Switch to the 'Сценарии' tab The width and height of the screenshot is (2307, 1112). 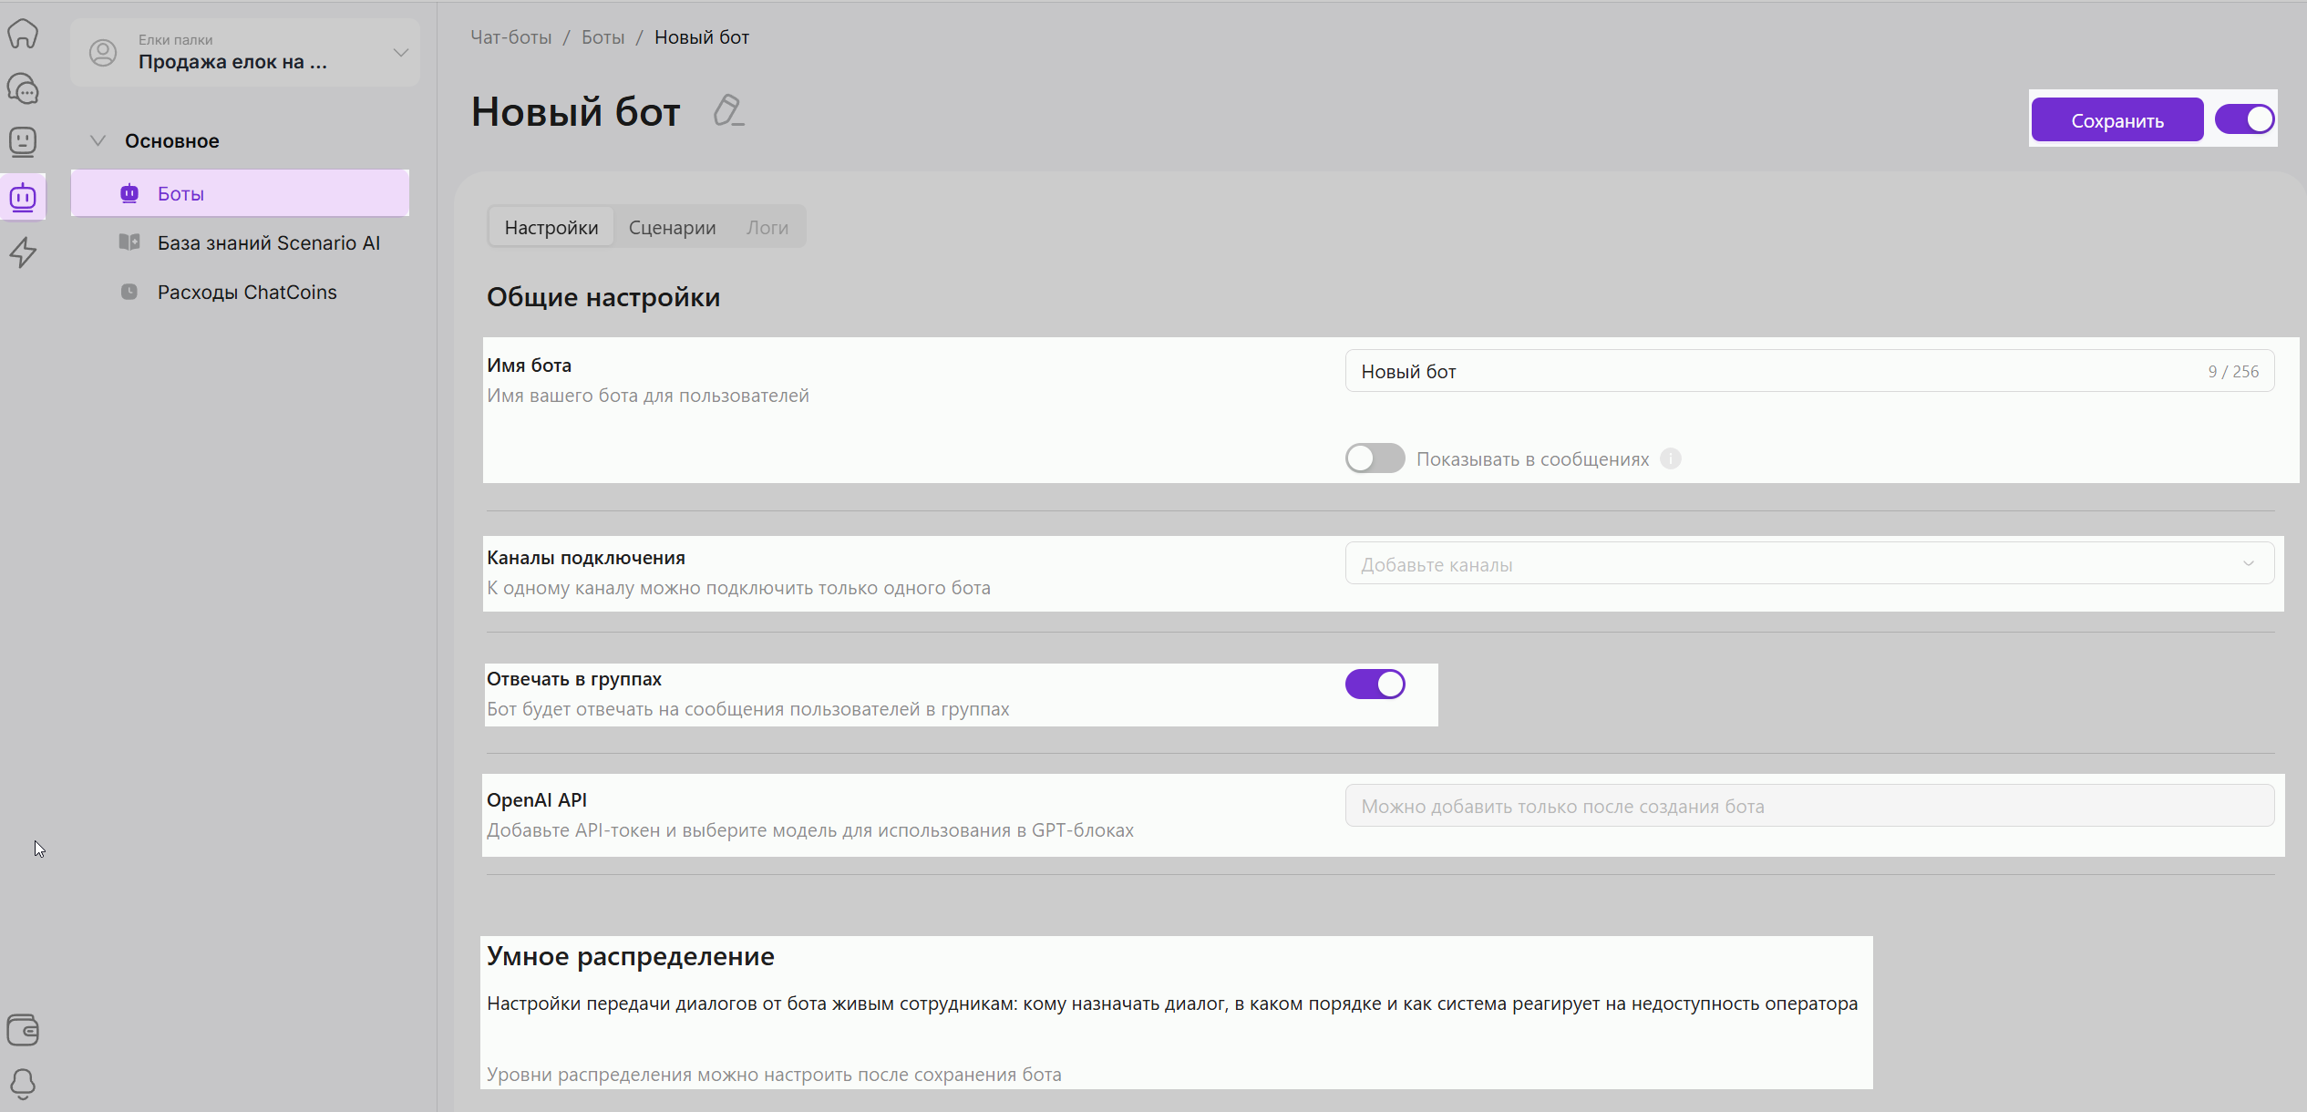coord(672,228)
